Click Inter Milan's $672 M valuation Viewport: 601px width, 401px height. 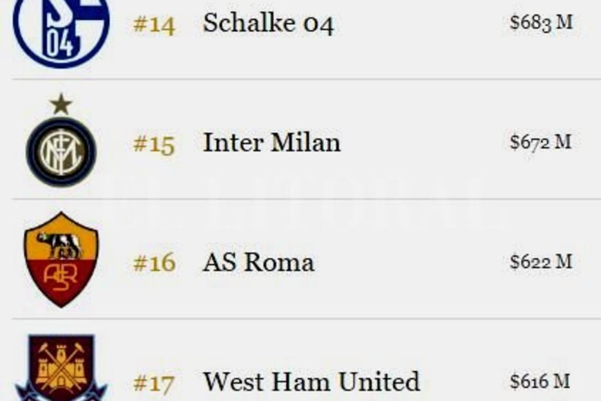pyautogui.click(x=541, y=142)
